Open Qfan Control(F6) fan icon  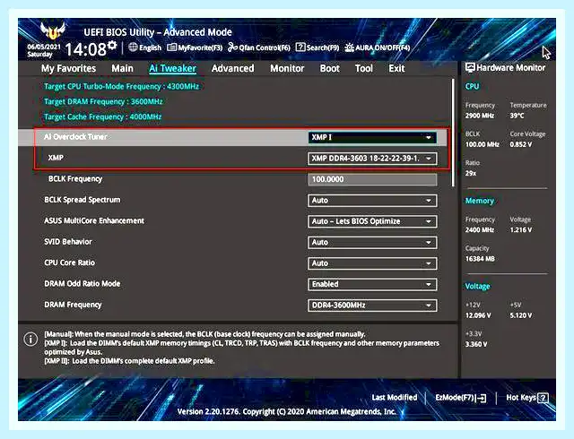point(232,47)
